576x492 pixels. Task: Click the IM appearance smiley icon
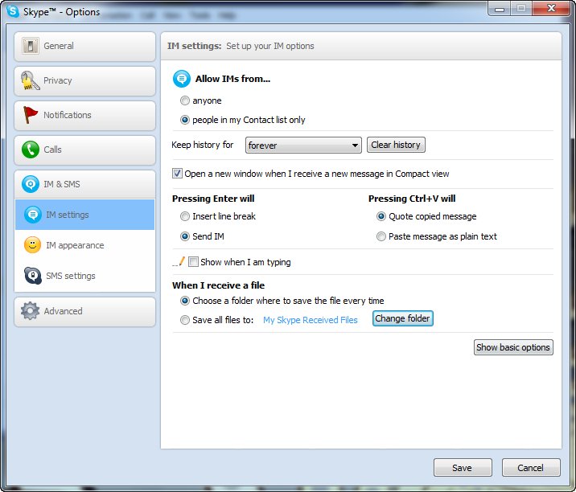pos(32,246)
